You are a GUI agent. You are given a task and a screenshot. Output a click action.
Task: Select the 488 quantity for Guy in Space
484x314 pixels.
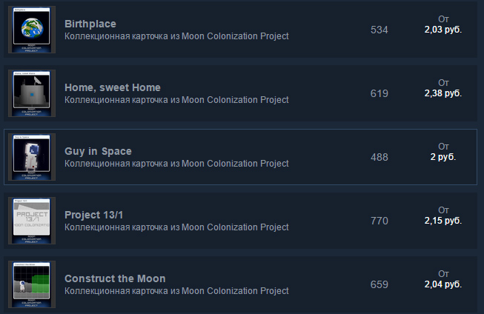(379, 157)
